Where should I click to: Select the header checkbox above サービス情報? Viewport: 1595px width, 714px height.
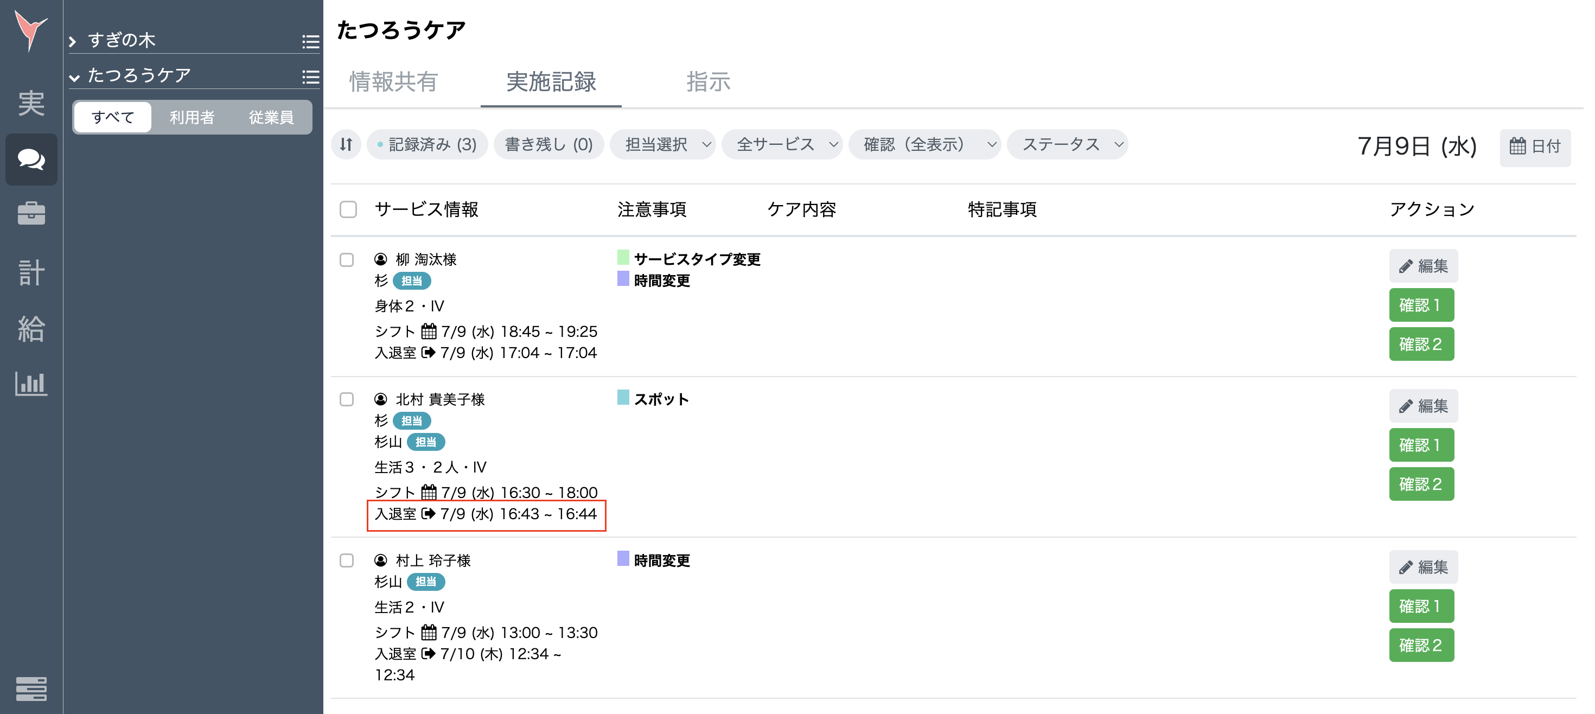[348, 210]
